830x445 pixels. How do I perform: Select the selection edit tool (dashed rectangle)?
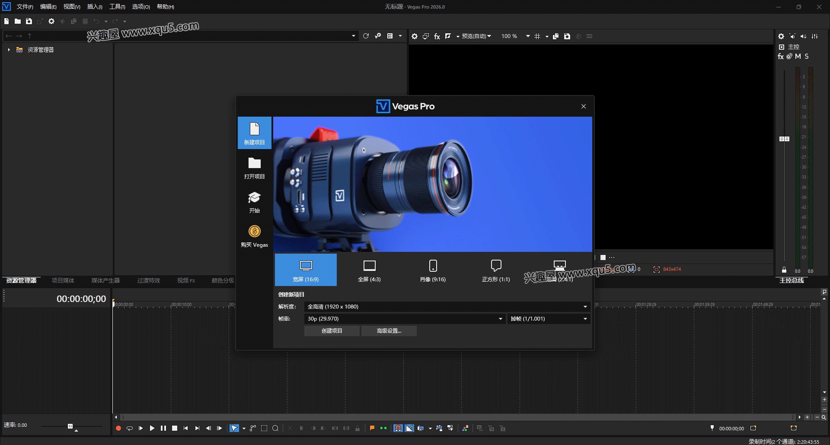[264, 428]
